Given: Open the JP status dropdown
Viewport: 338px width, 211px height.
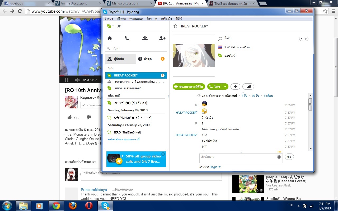Looking at the screenshot, I should [111, 26].
